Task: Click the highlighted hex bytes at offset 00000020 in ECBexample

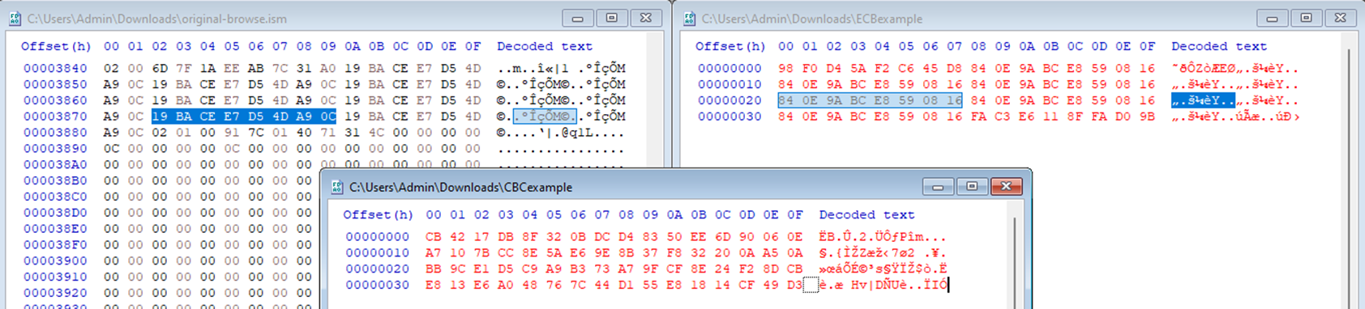Action: point(870,100)
